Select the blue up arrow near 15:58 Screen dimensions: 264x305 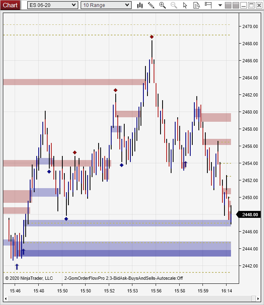(185, 164)
